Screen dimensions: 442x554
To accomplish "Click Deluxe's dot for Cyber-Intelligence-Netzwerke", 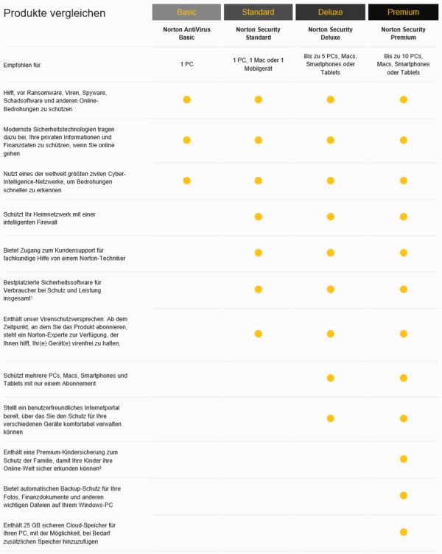I will tap(329, 180).
